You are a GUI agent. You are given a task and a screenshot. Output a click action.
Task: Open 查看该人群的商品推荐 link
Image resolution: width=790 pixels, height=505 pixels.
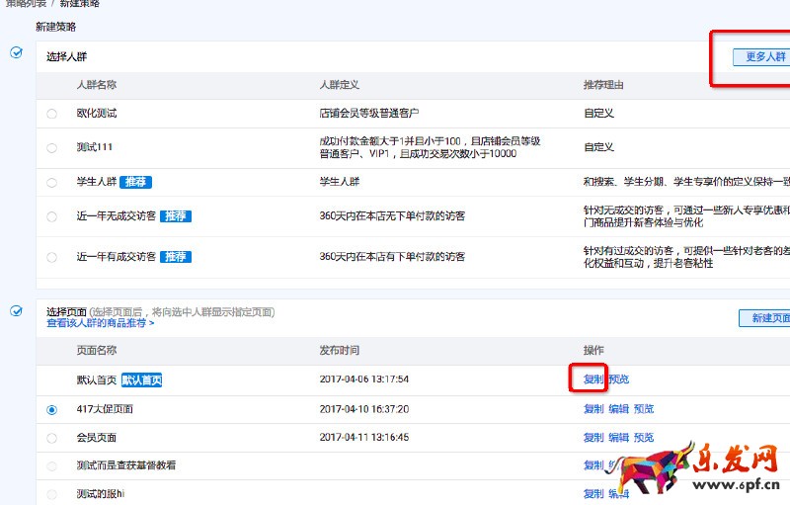click(100, 323)
